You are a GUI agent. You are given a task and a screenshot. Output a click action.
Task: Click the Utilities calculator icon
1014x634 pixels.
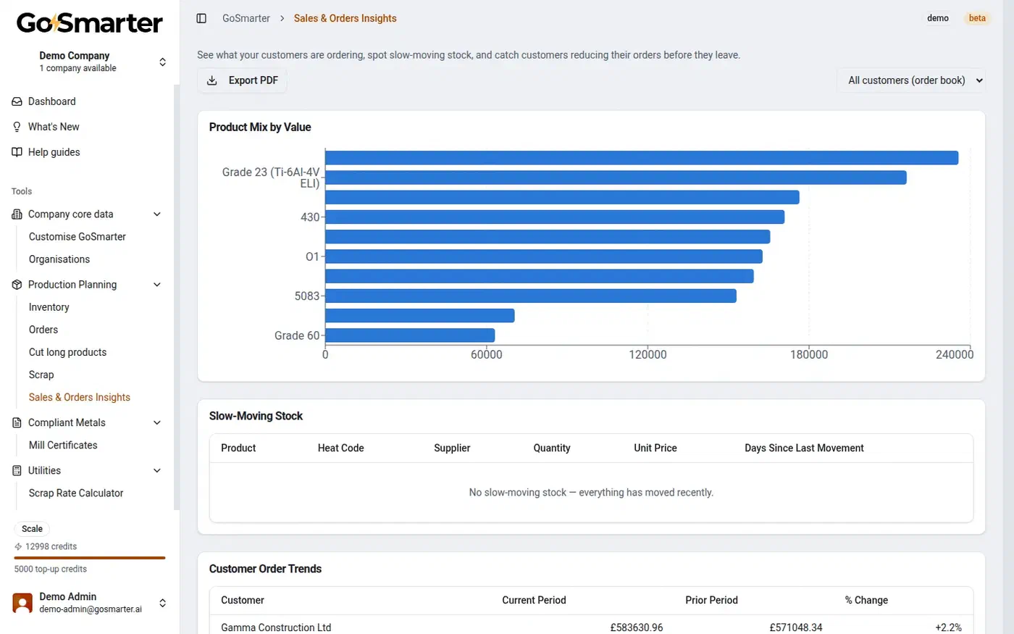tap(17, 470)
